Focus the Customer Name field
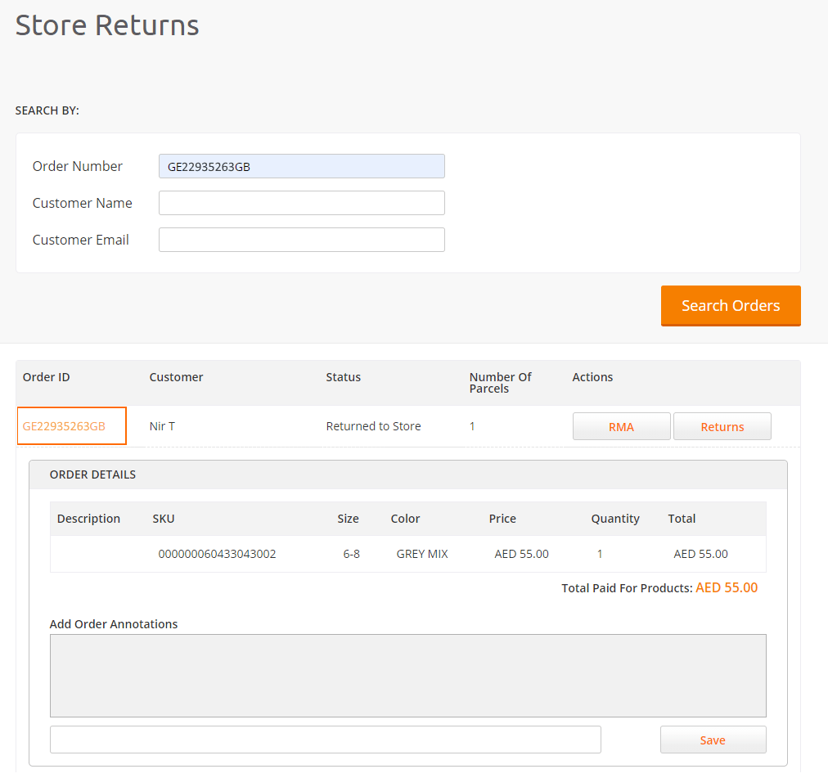The height and width of the screenshot is (778, 828). click(302, 203)
